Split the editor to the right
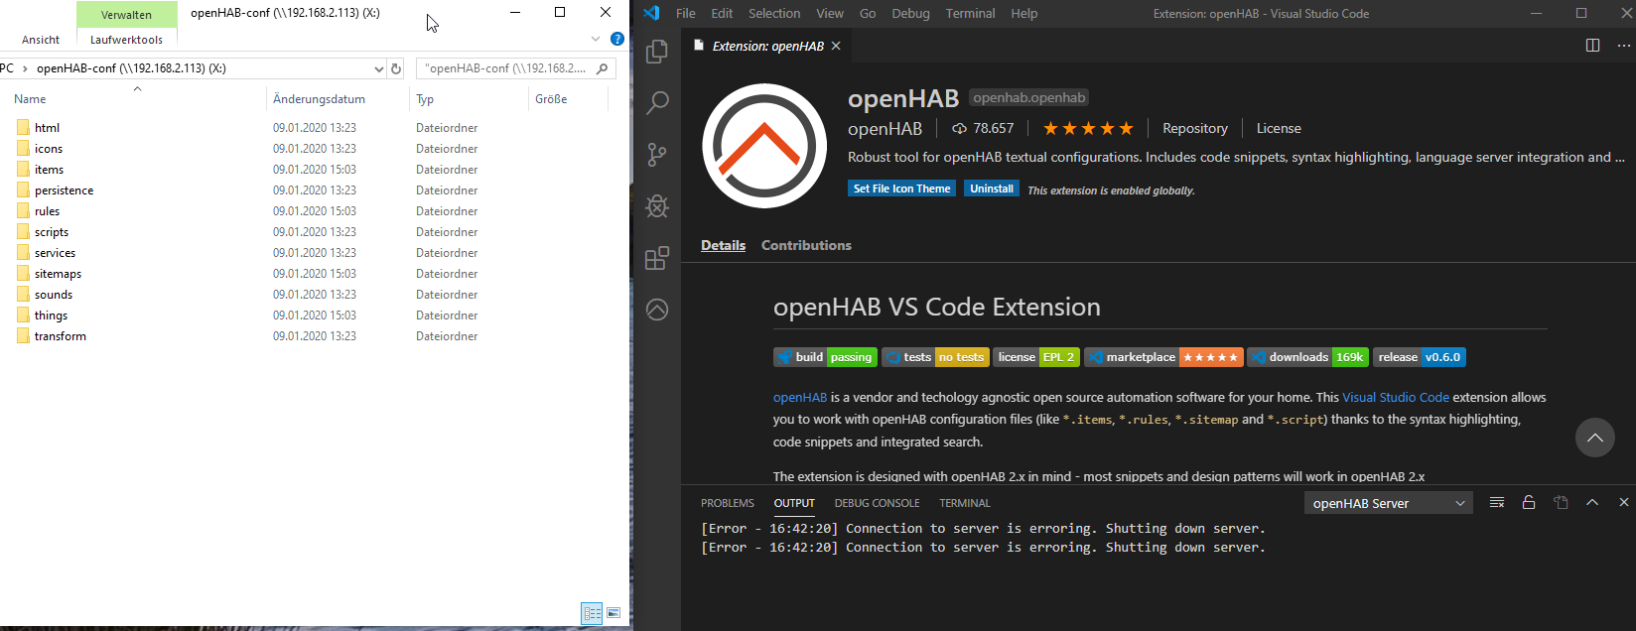The image size is (1636, 631). (1592, 46)
